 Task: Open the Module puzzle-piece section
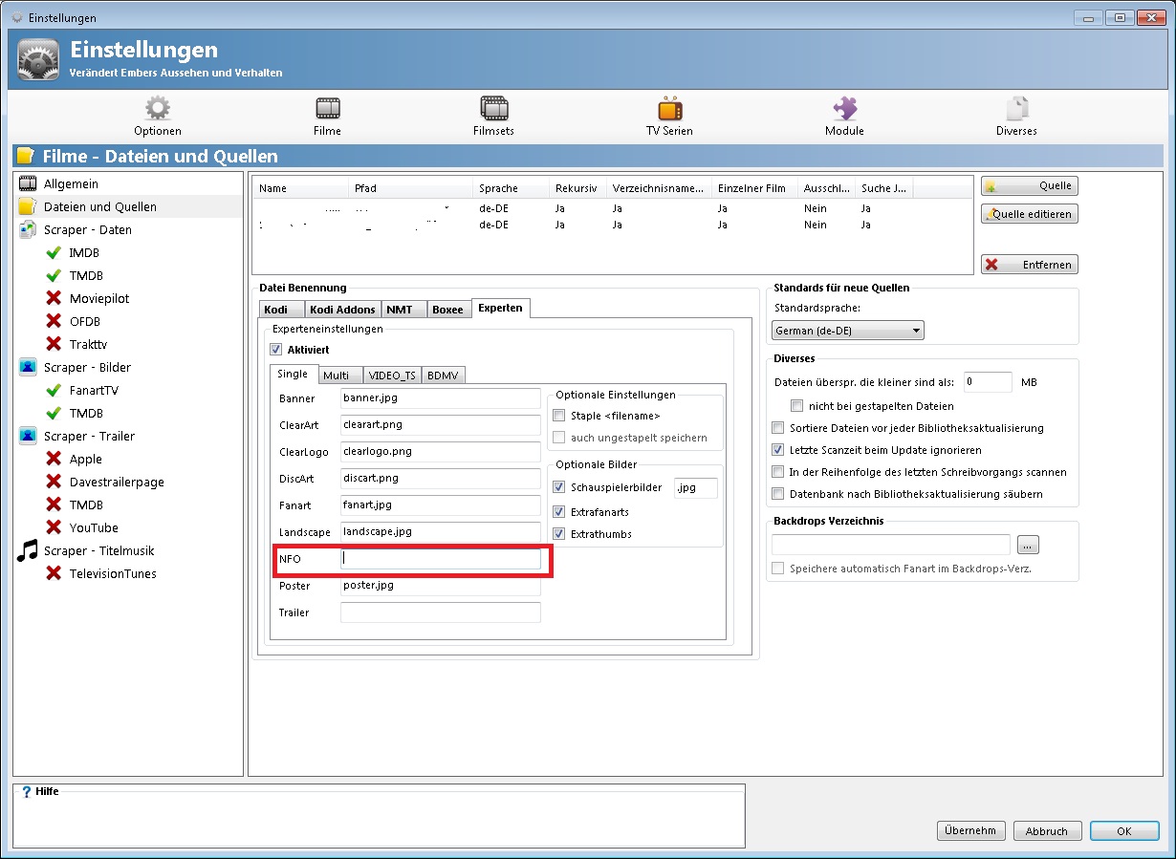[844, 117]
